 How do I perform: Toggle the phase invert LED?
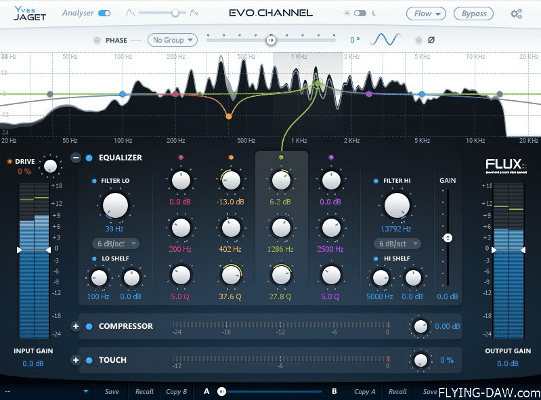(x=418, y=40)
